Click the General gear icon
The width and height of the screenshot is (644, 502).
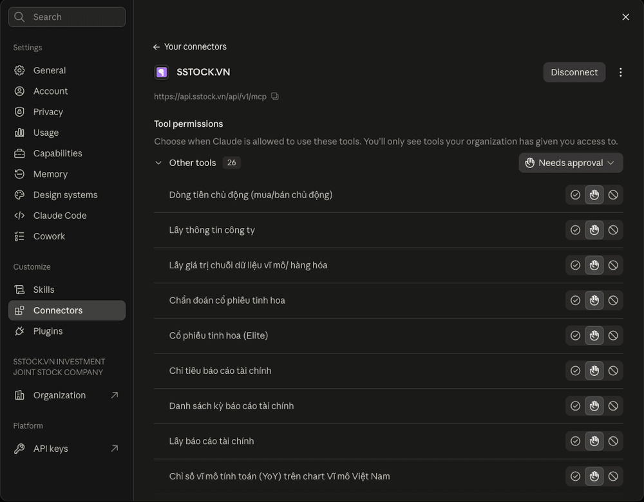pos(19,70)
